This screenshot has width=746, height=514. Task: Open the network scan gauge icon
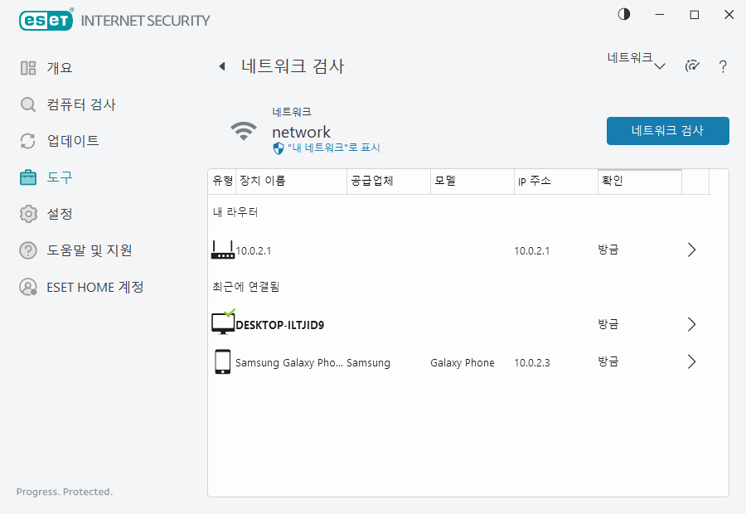pyautogui.click(x=692, y=65)
